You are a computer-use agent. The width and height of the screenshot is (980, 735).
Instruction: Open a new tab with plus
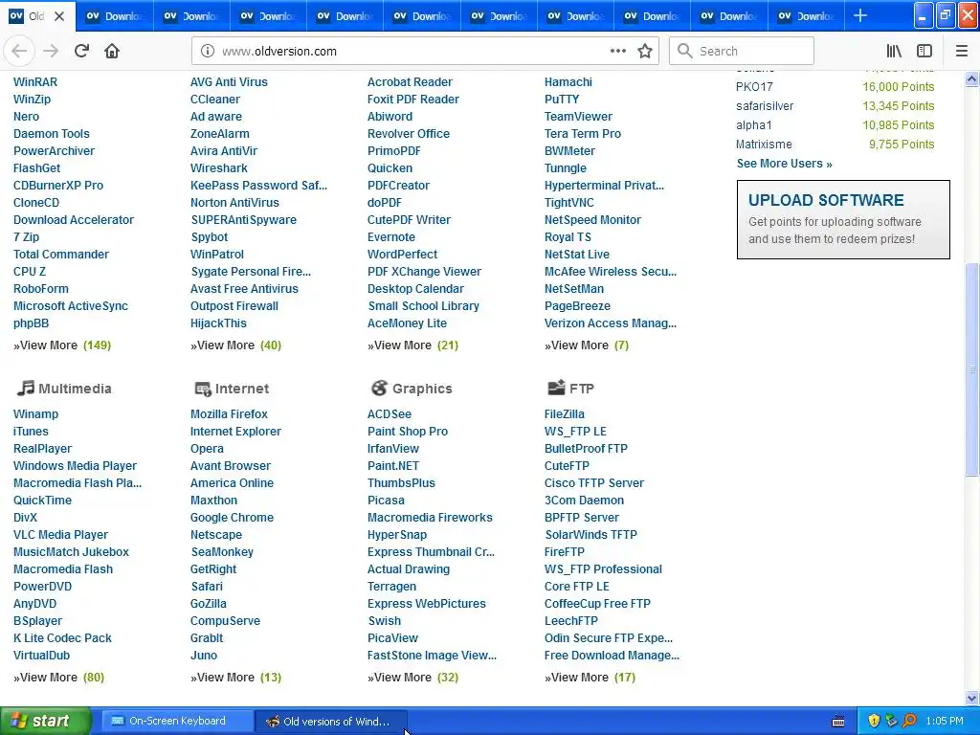tap(860, 15)
